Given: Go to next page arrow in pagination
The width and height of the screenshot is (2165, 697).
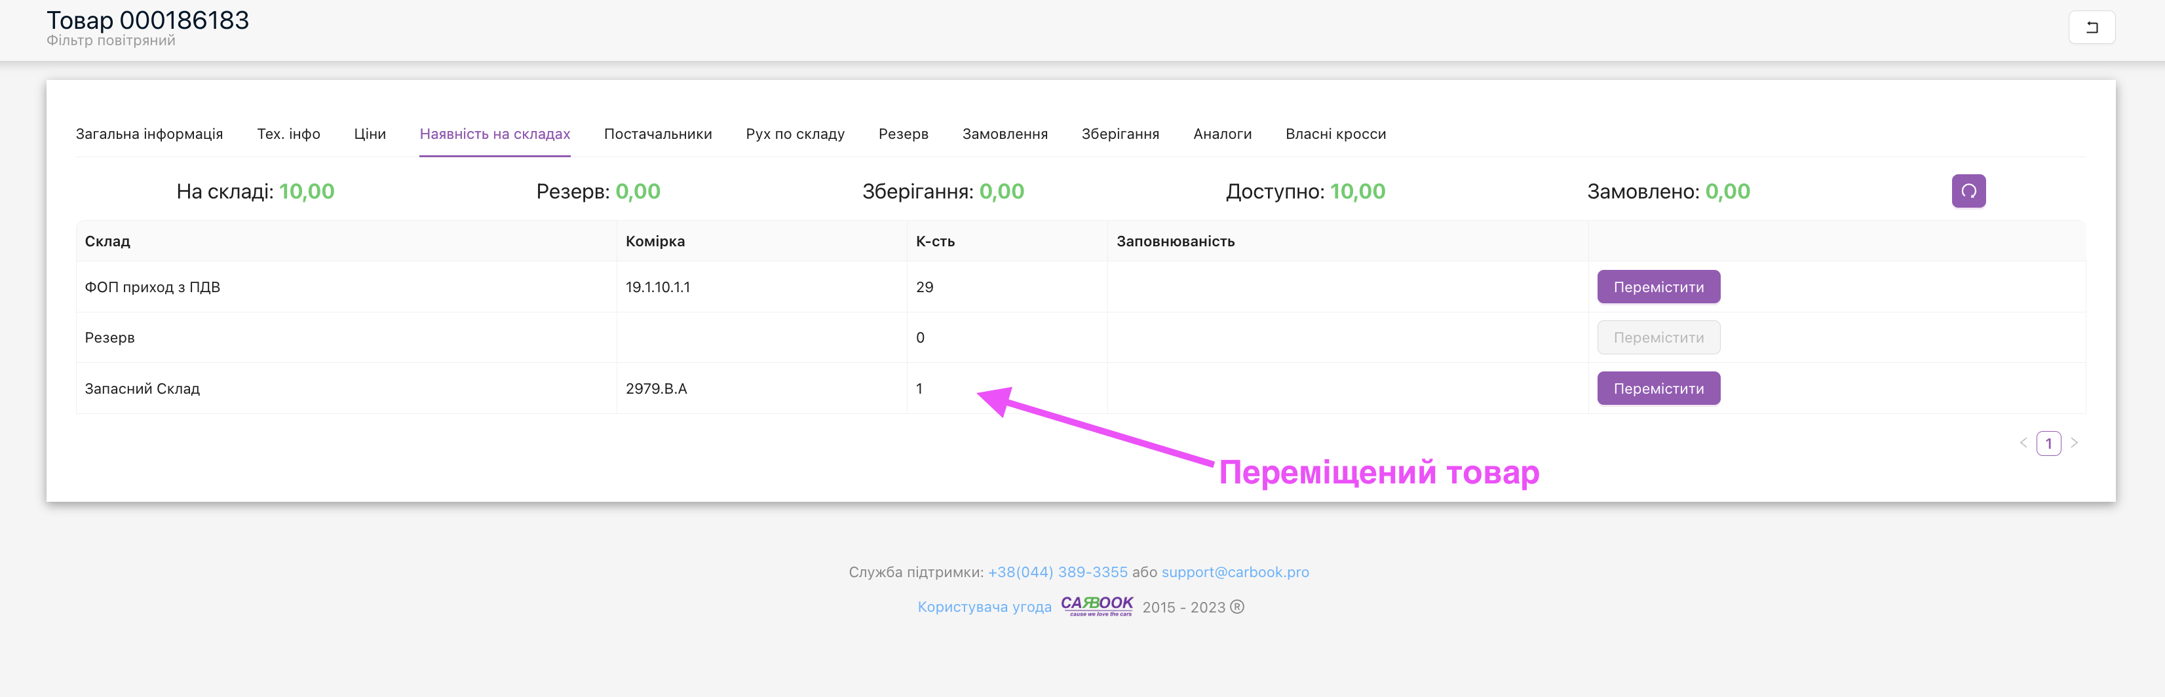Looking at the screenshot, I should 2073,443.
